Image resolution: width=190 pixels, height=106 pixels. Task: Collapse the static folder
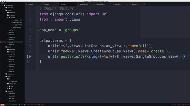coord(4,77)
